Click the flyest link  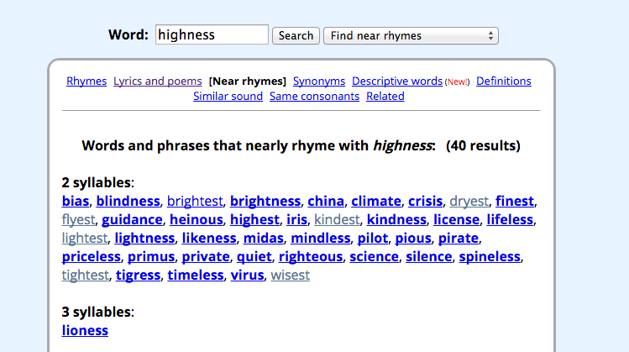(78, 219)
